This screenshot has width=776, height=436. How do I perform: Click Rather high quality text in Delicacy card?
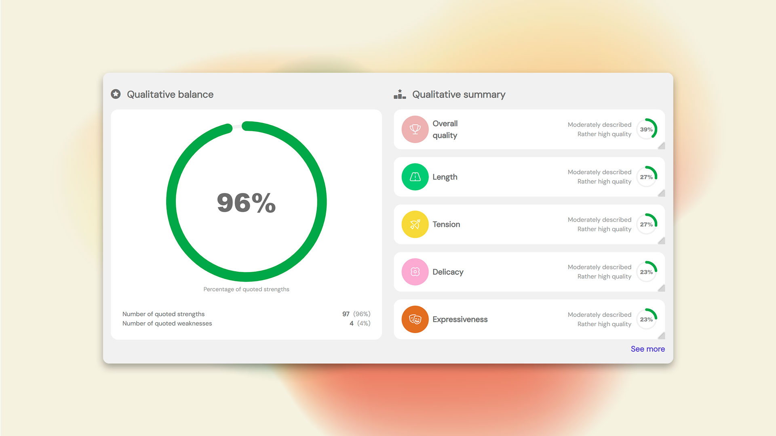(x=604, y=277)
